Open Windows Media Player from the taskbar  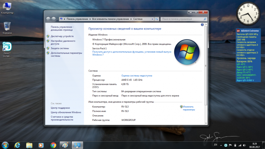(41, 145)
